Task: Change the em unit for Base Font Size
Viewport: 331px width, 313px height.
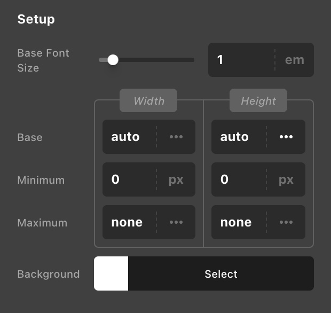Action: [295, 60]
